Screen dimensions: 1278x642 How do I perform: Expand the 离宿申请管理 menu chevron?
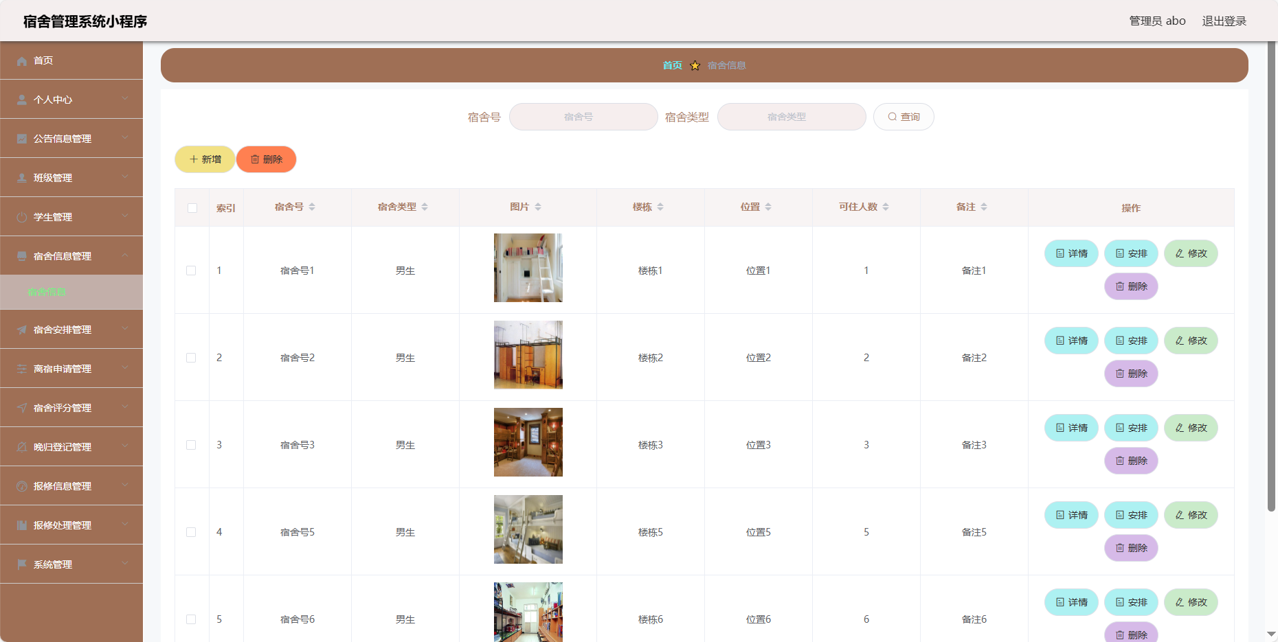click(x=125, y=368)
